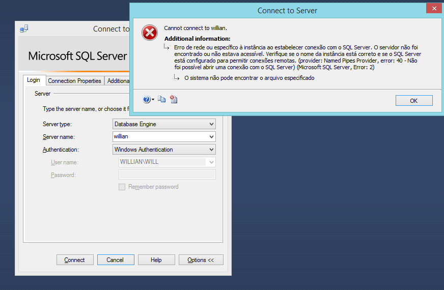
Task: Close the Connect to Server error dialog
Action: pyautogui.click(x=434, y=8)
